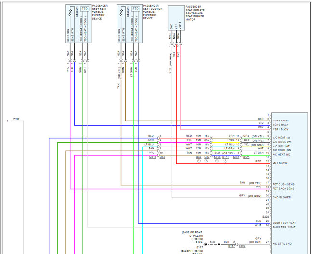The image size is (313, 254).
Task: Select the SENS CUSH pin label
Action: coord(281,120)
